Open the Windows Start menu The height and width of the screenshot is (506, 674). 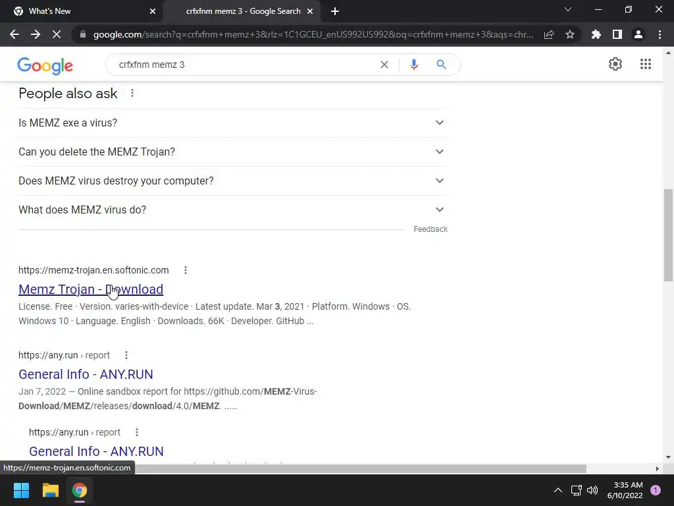pos(21,490)
